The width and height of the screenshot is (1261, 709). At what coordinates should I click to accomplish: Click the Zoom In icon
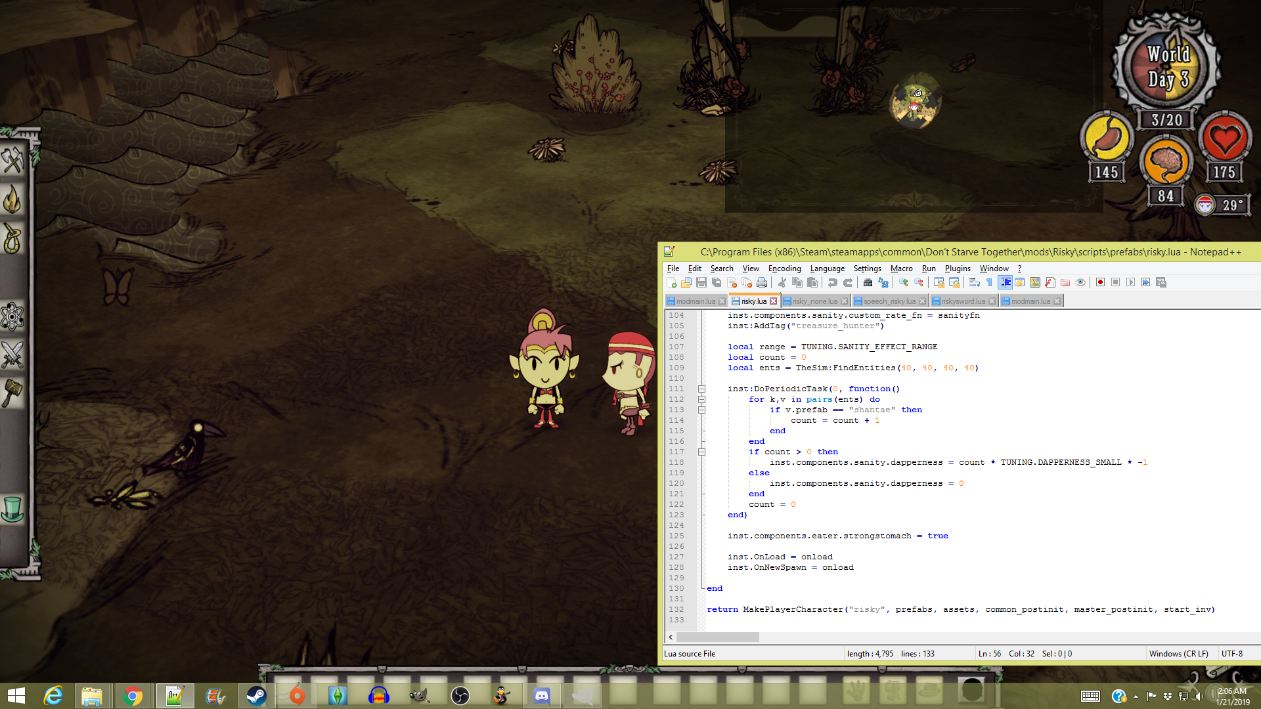[904, 282]
